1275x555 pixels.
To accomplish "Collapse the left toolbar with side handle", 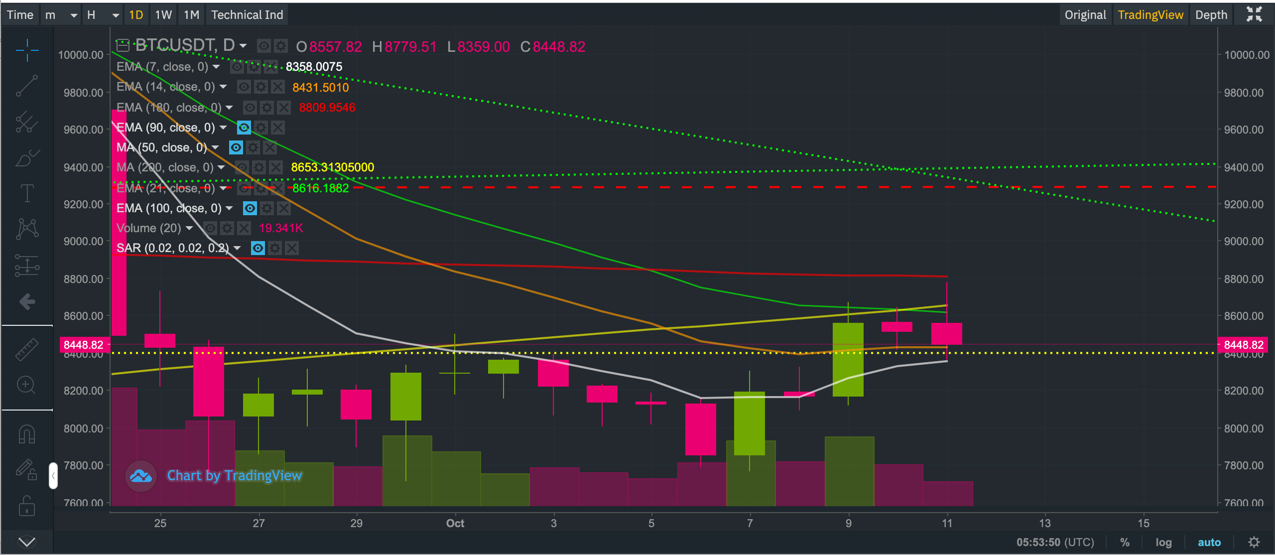I will pyautogui.click(x=53, y=476).
